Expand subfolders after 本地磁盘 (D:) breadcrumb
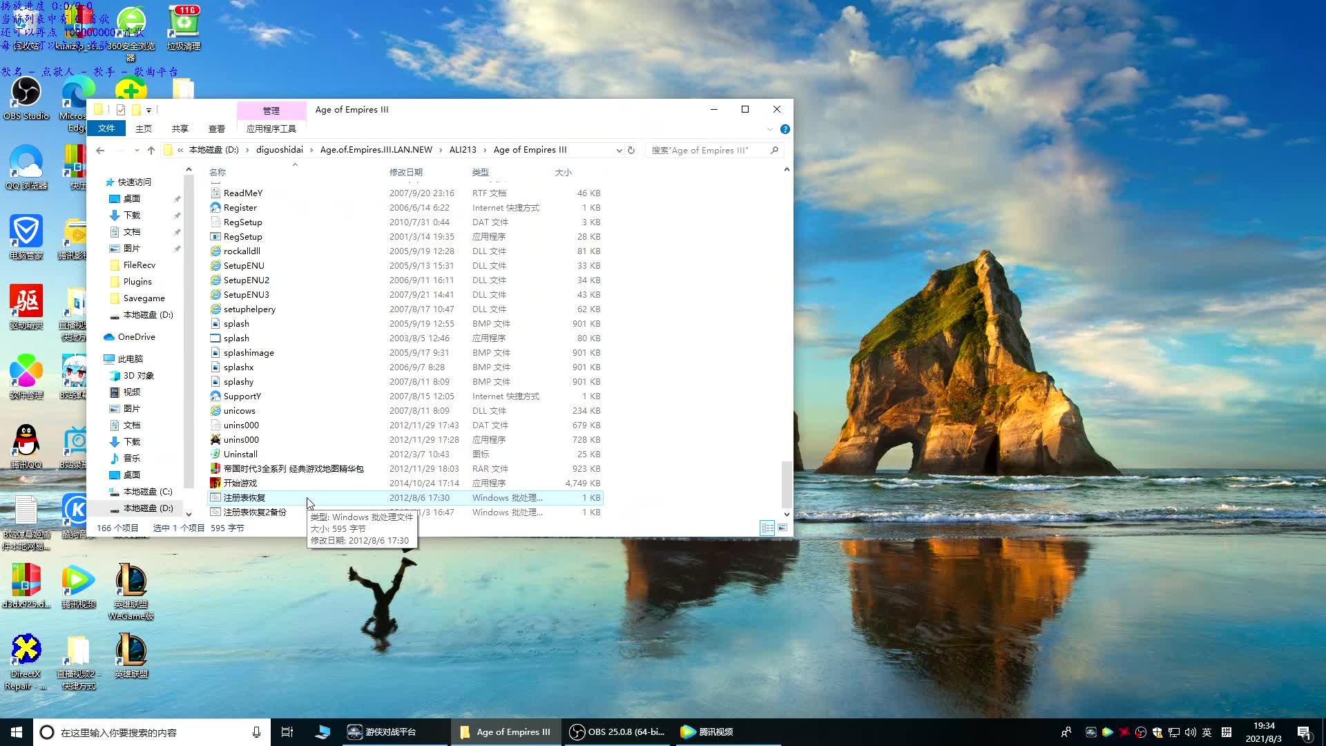Image resolution: width=1326 pixels, height=746 pixels. click(247, 150)
